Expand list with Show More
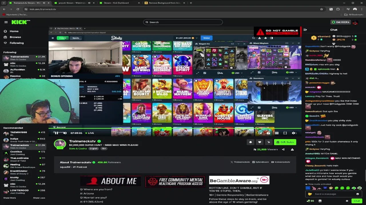The width and height of the screenshot is (366, 205). point(9,198)
